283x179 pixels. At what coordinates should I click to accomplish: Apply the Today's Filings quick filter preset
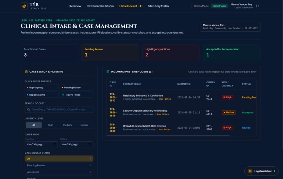click(77, 95)
